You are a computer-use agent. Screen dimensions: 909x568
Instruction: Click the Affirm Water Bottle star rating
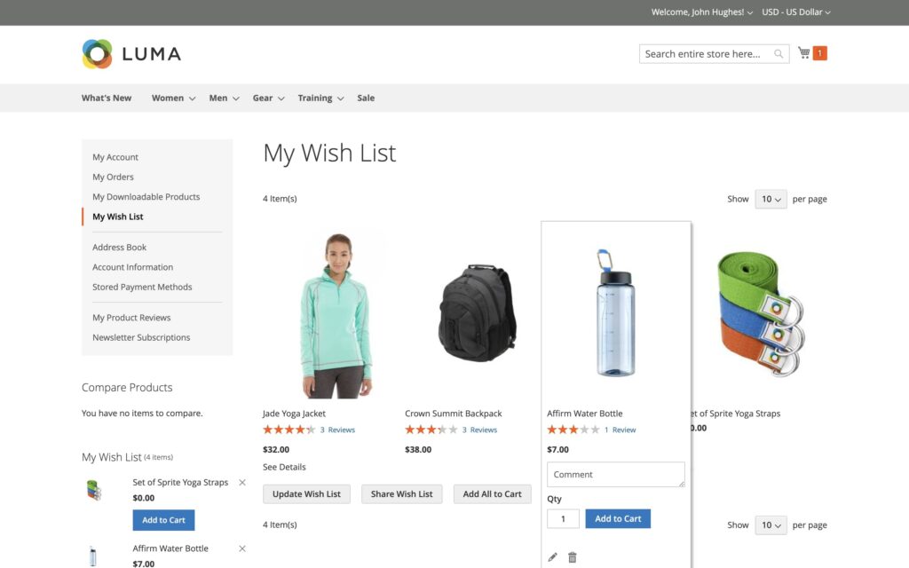point(573,430)
